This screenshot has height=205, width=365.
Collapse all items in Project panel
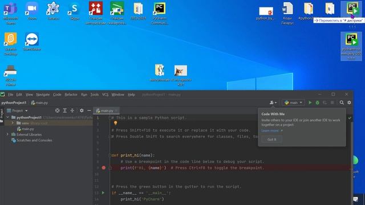click(72, 110)
